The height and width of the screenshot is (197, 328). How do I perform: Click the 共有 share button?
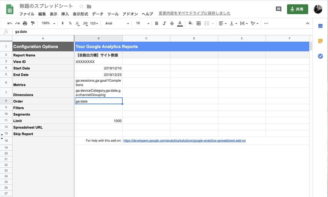(298, 9)
